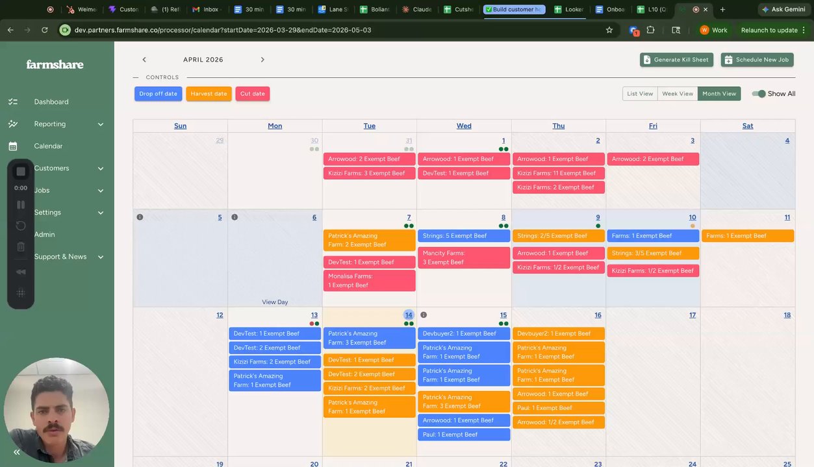
Task: Expand the Support & News chevron
Action: click(x=101, y=257)
